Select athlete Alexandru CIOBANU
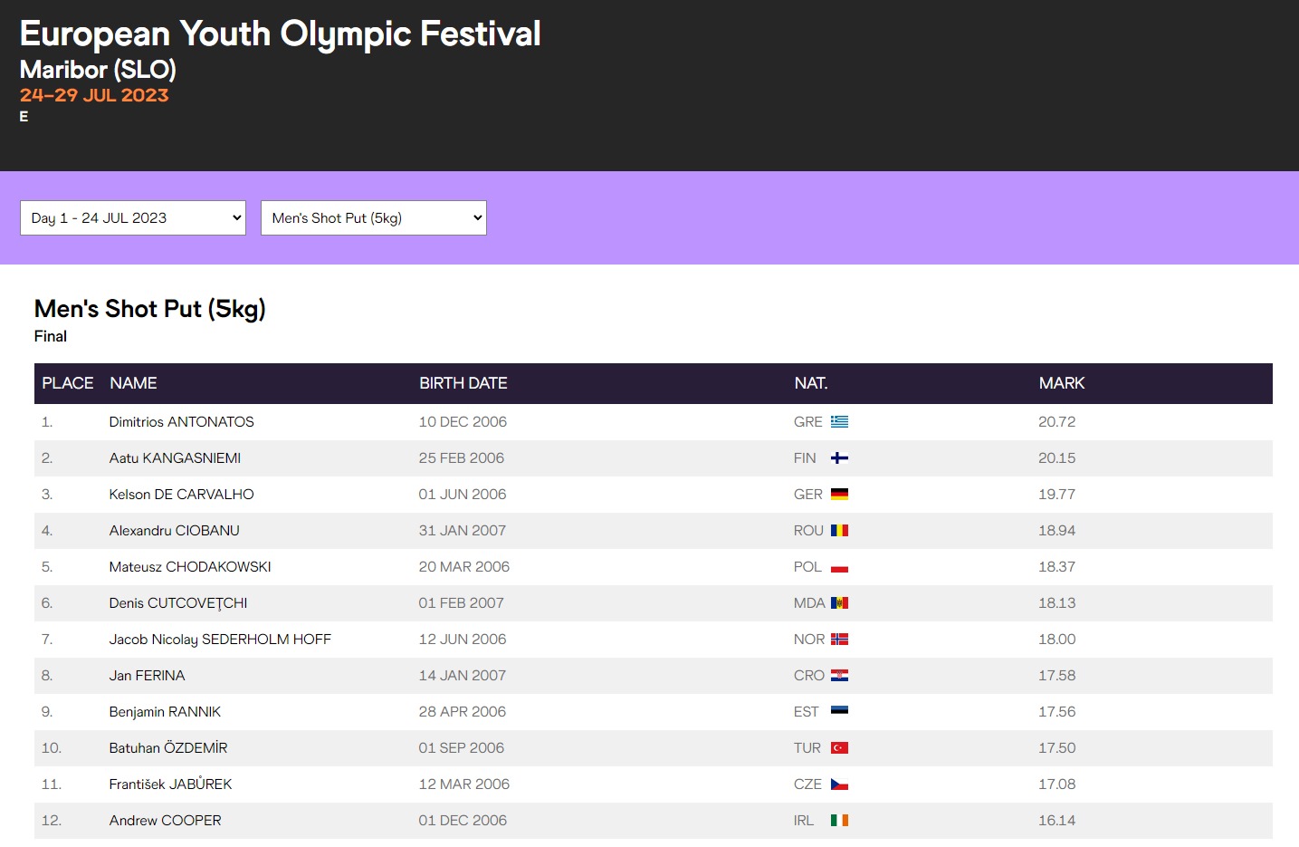The image size is (1299, 847). click(175, 530)
